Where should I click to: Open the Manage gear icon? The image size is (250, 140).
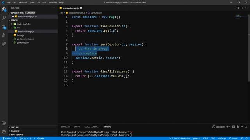tap(4, 131)
